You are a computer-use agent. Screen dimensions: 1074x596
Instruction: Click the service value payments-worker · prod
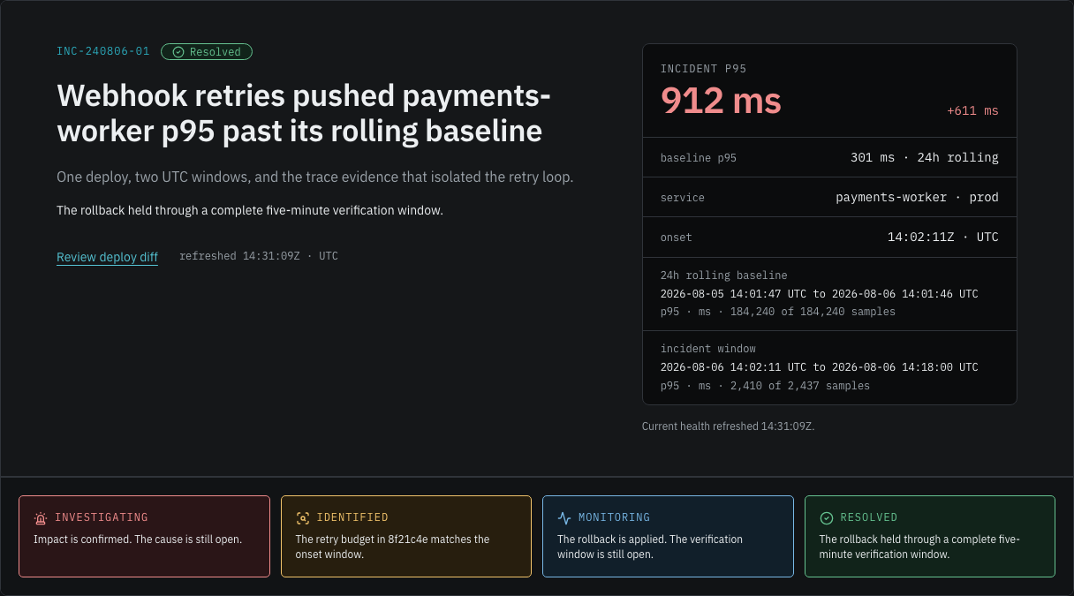coord(917,198)
